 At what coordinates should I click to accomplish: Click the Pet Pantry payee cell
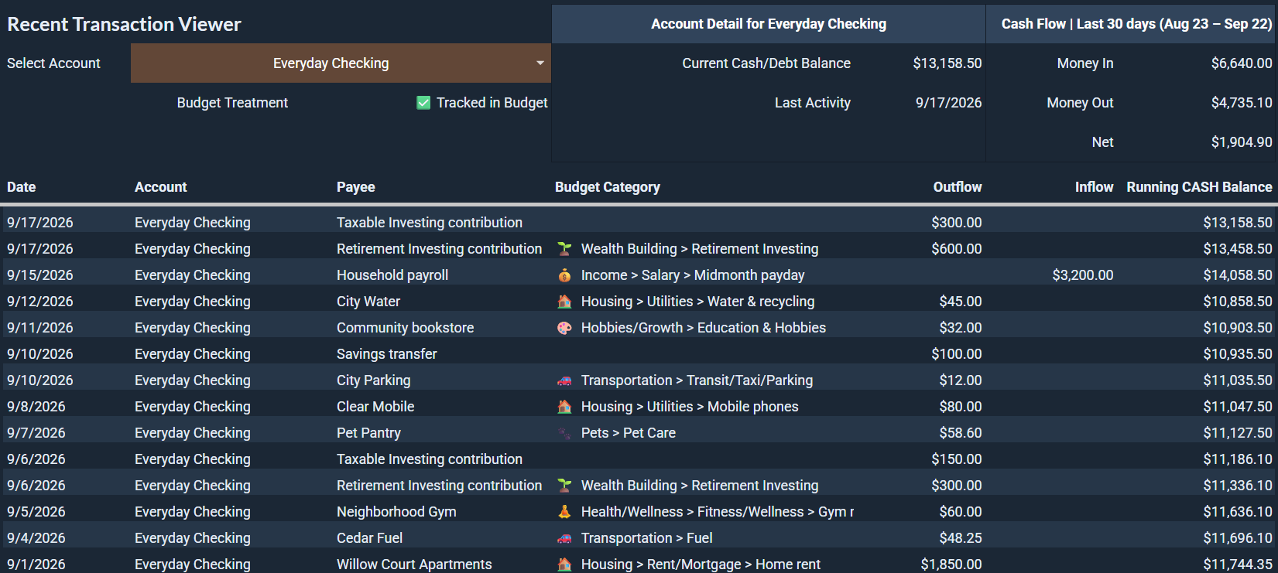click(x=368, y=433)
